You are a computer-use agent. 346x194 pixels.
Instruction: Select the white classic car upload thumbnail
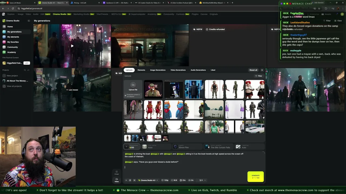(x=255, y=127)
